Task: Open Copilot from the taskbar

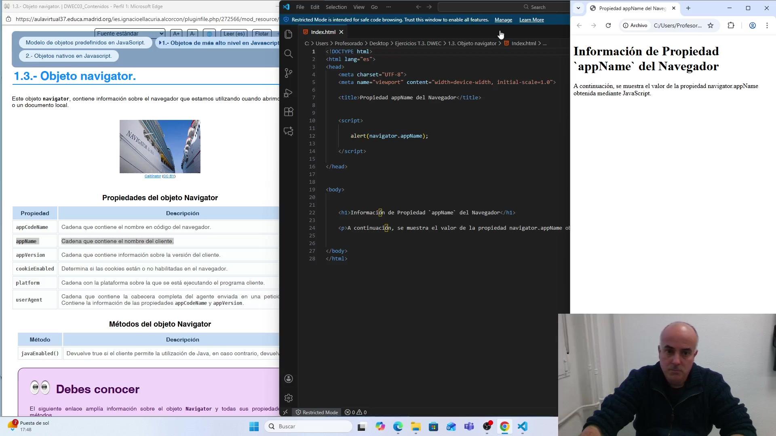Action: pyautogui.click(x=380, y=426)
